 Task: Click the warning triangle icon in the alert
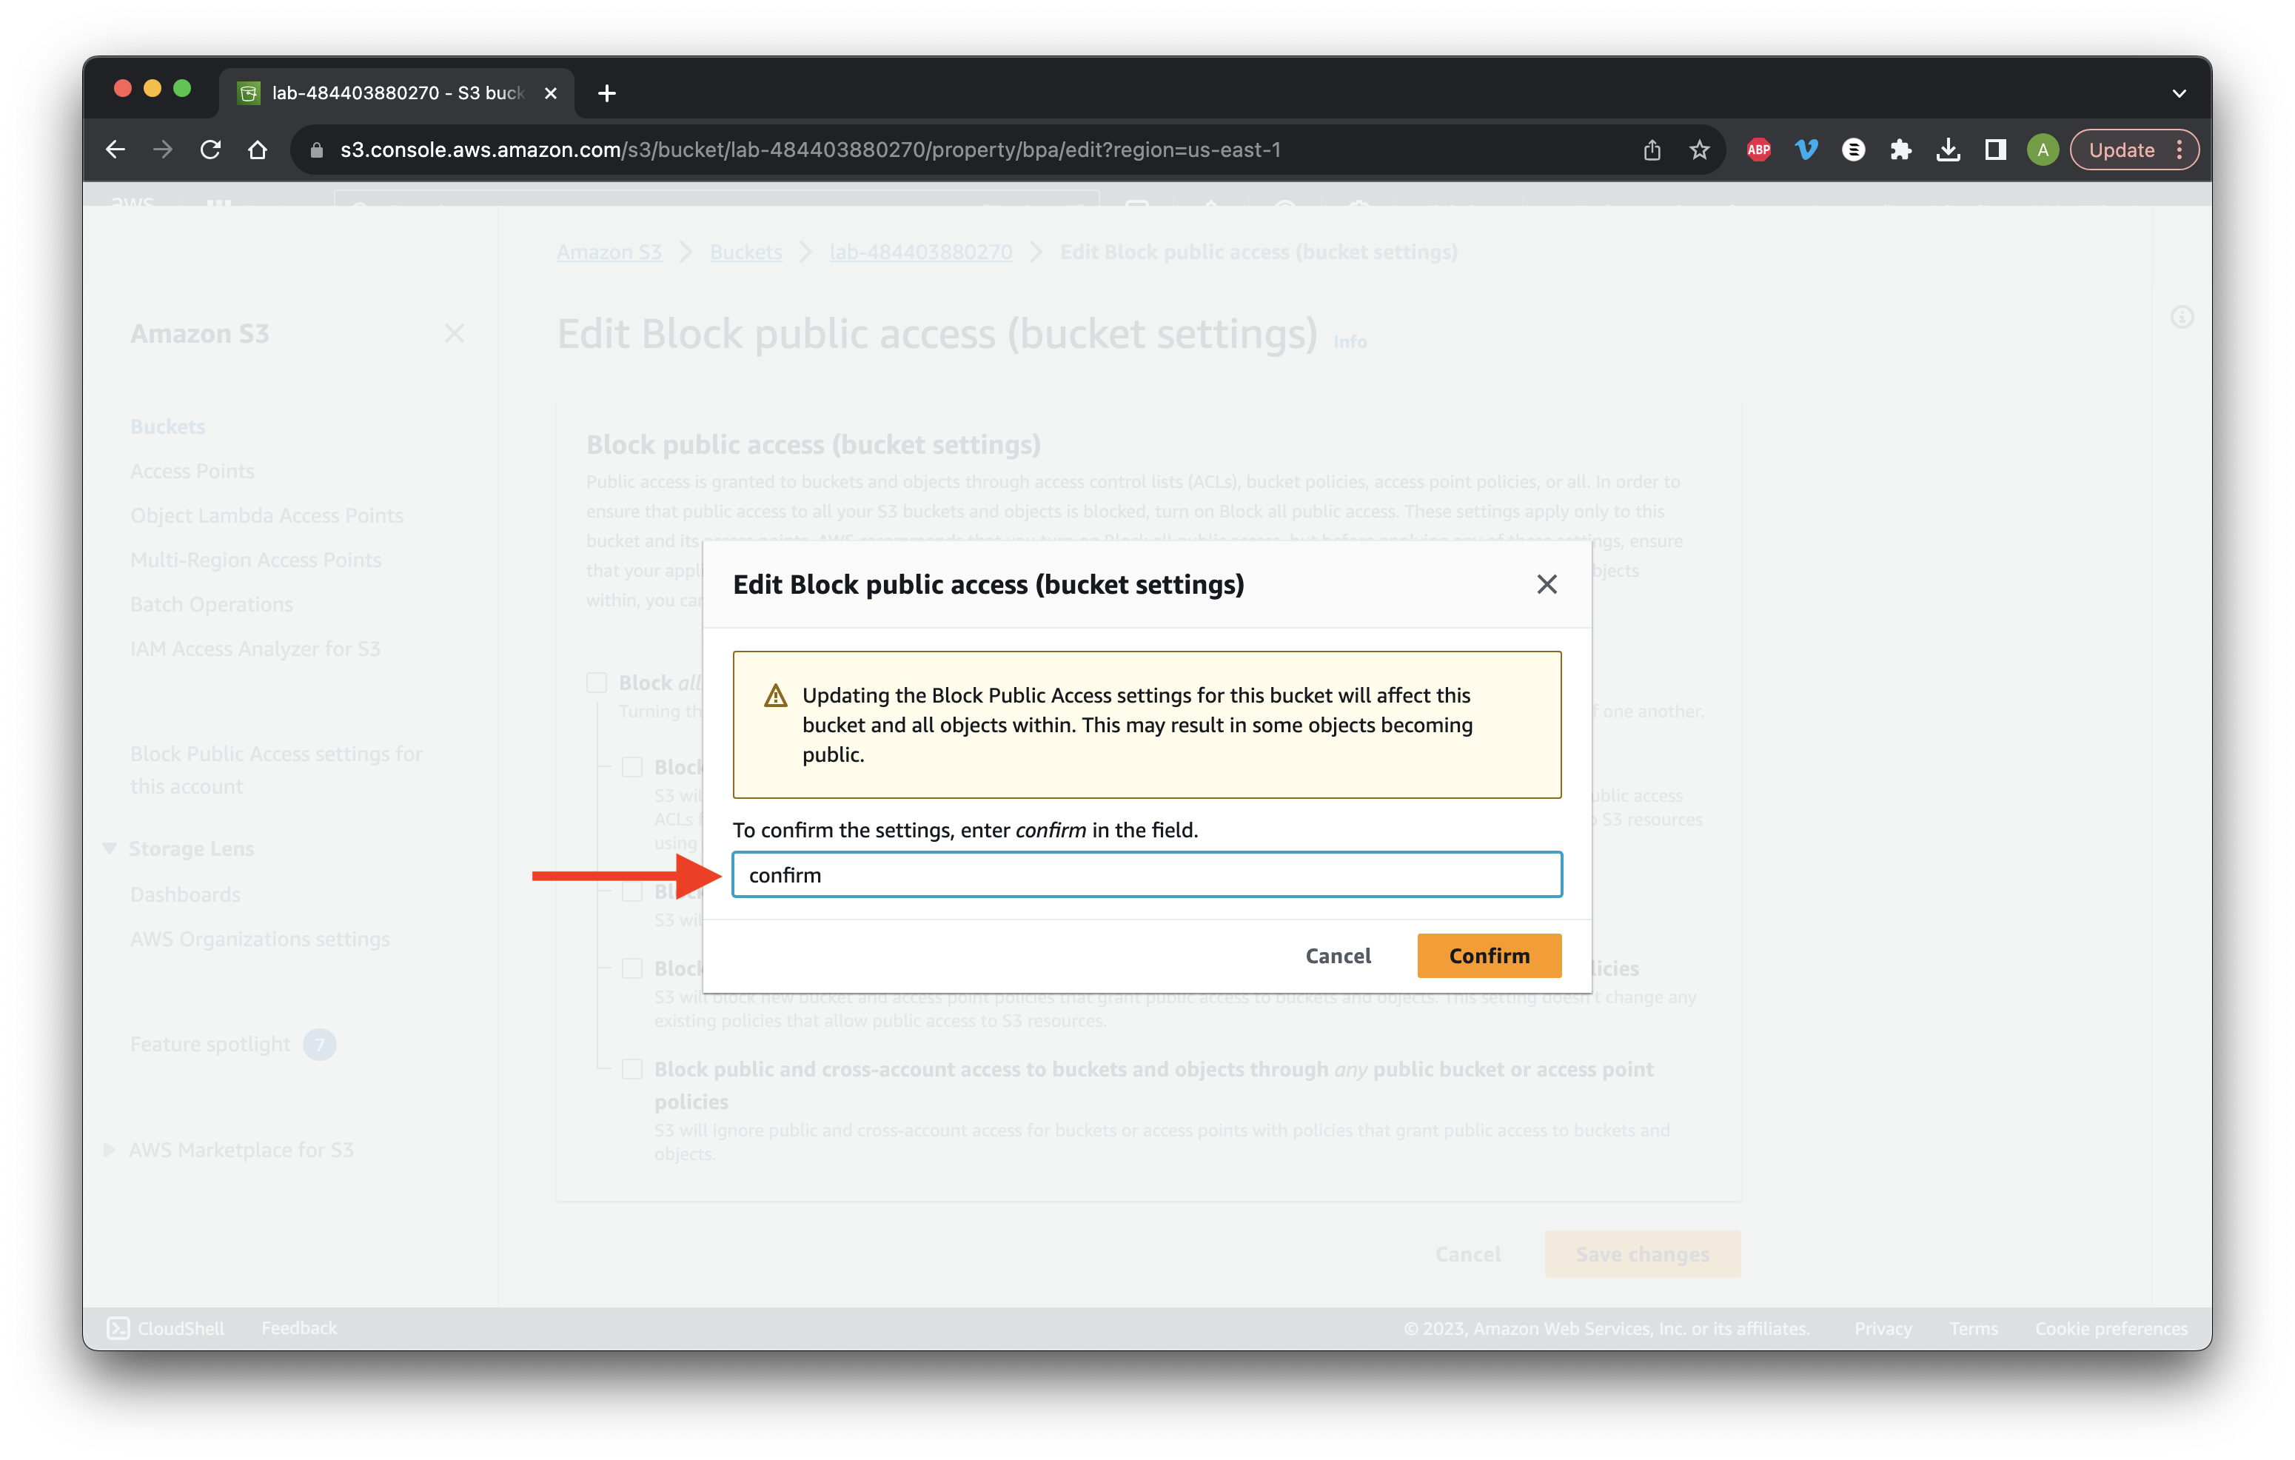776,696
